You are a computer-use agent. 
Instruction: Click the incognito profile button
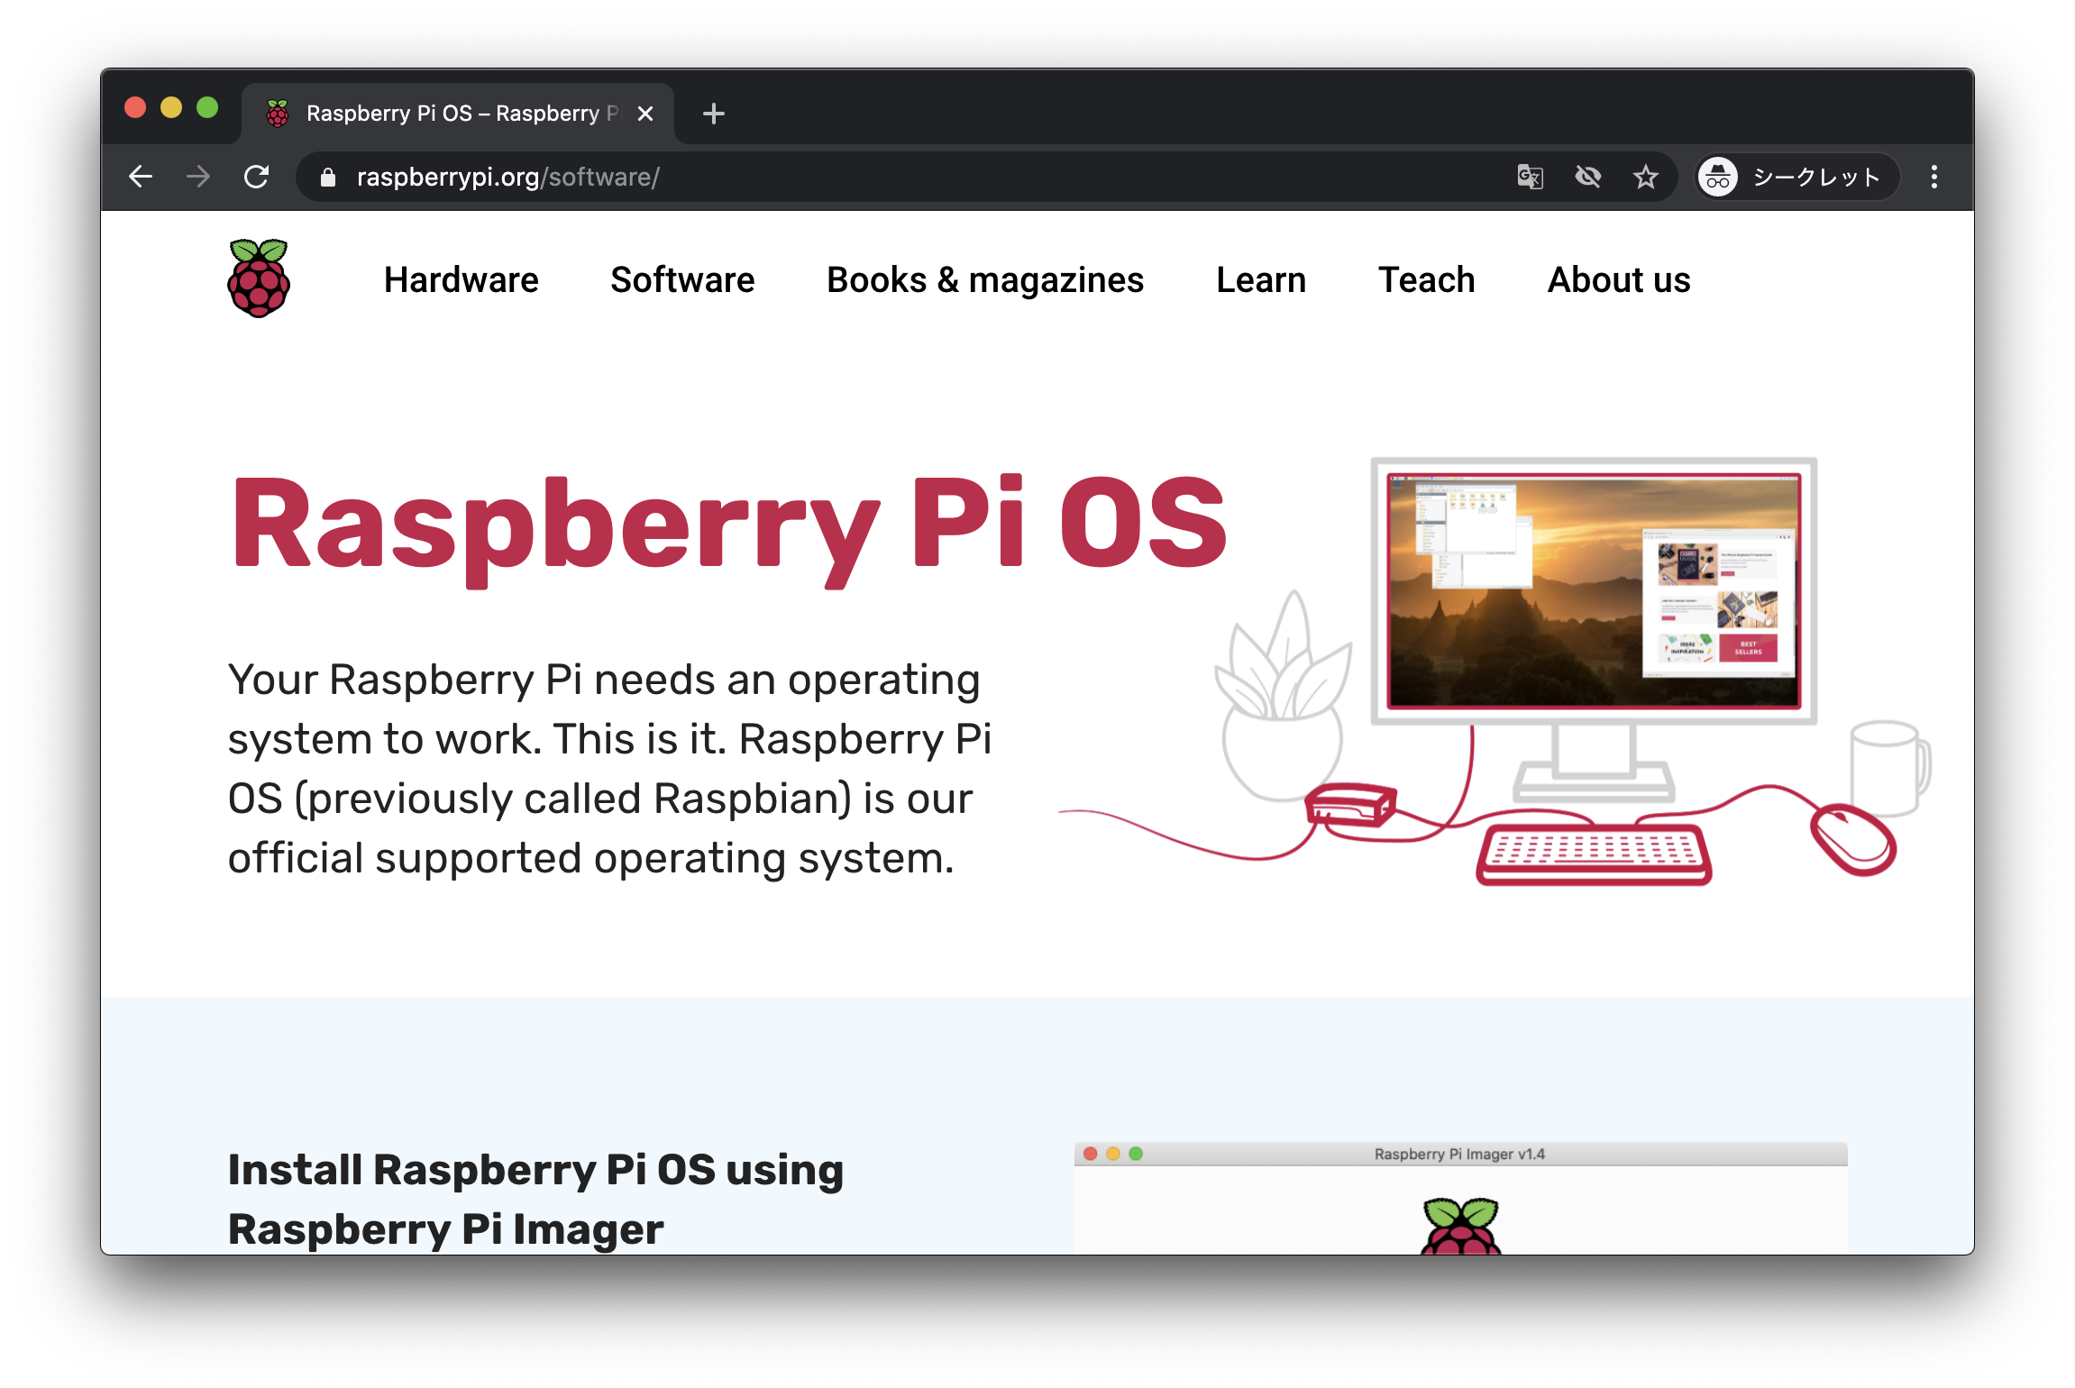1796,177
